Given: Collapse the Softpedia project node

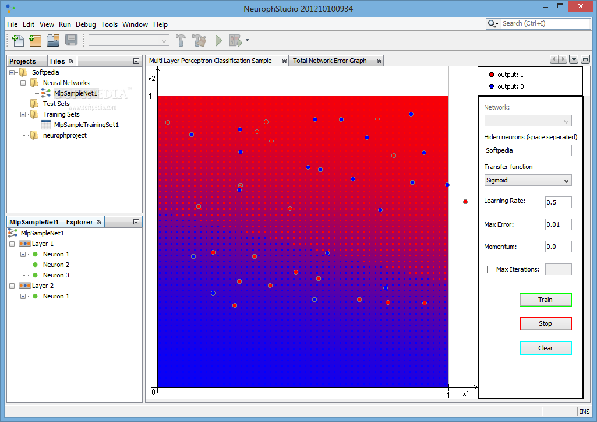Looking at the screenshot, I should [x=12, y=72].
